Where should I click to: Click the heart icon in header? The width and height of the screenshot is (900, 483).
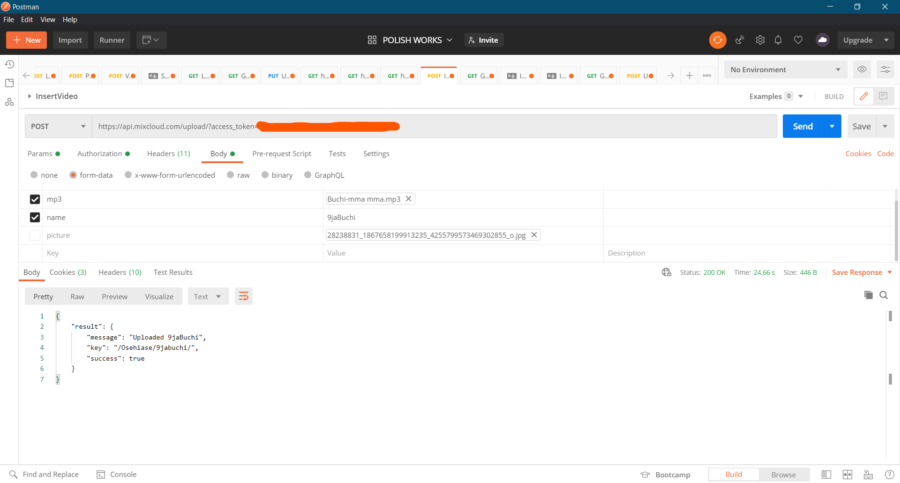[x=798, y=40]
